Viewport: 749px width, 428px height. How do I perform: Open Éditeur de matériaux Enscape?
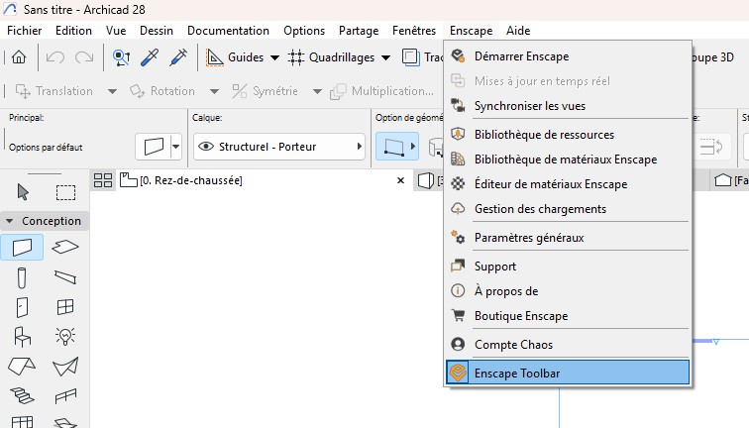click(568, 184)
